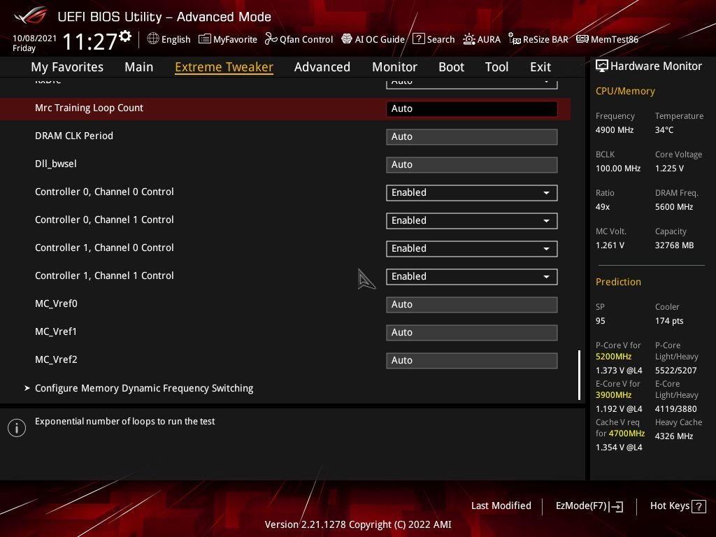This screenshot has width=716, height=537.
Task: Launch MemTest86 memory icon
Action: pyautogui.click(x=582, y=39)
